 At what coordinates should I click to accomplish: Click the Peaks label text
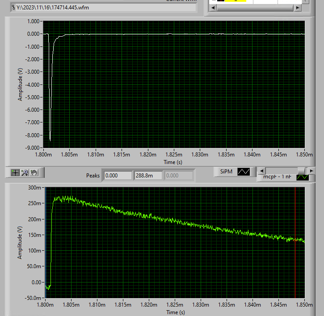[x=93, y=176]
